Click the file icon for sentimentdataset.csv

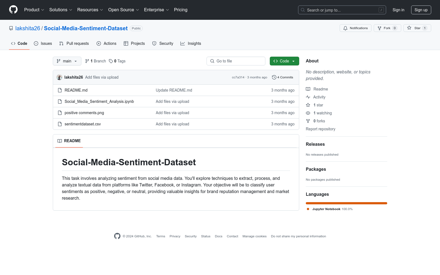pyautogui.click(x=60, y=124)
